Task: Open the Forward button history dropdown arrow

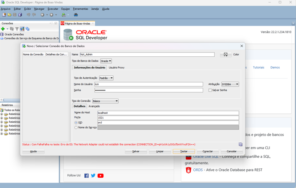Action: click(56, 15)
